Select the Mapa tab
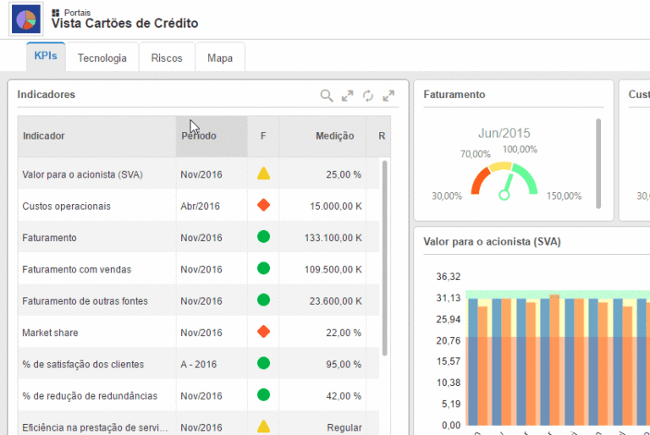The width and height of the screenshot is (650, 435). (x=220, y=58)
